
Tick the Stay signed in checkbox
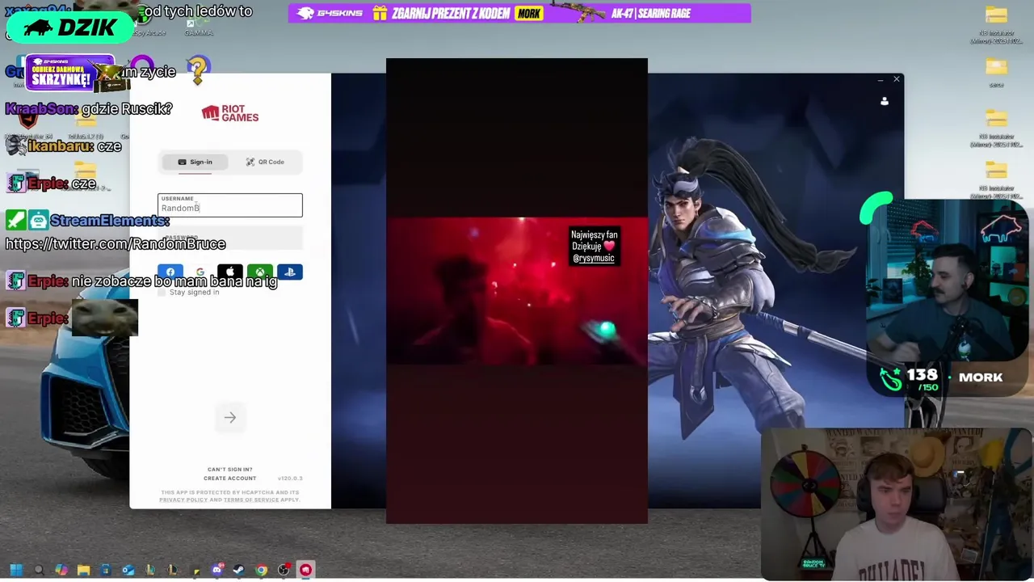(x=162, y=293)
